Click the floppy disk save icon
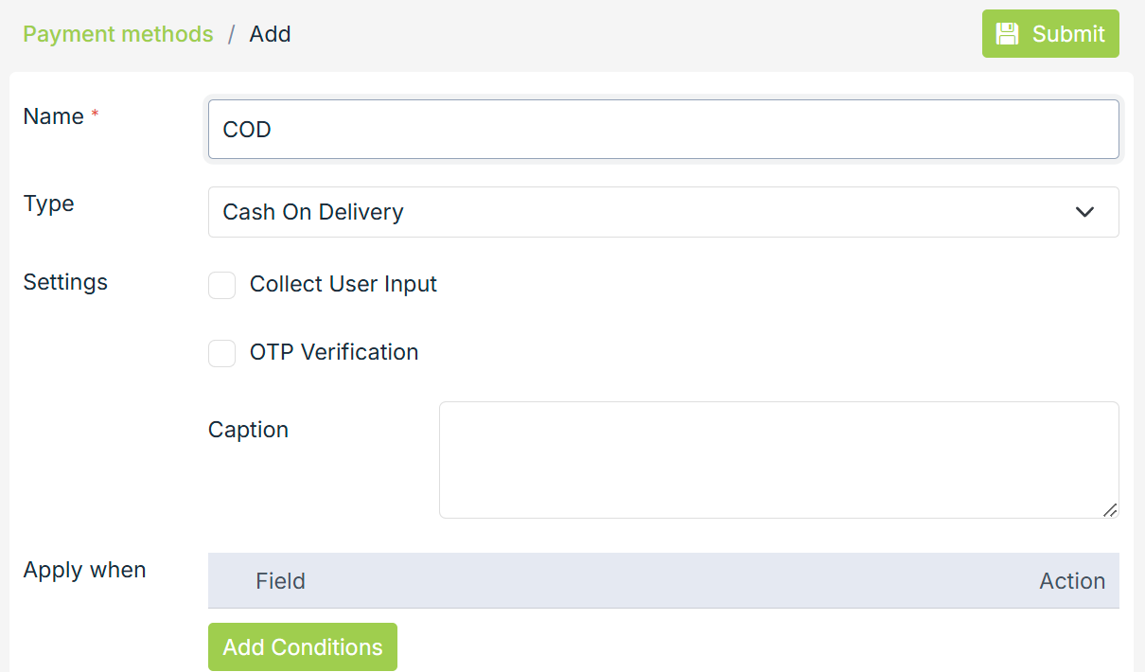 click(x=1007, y=34)
